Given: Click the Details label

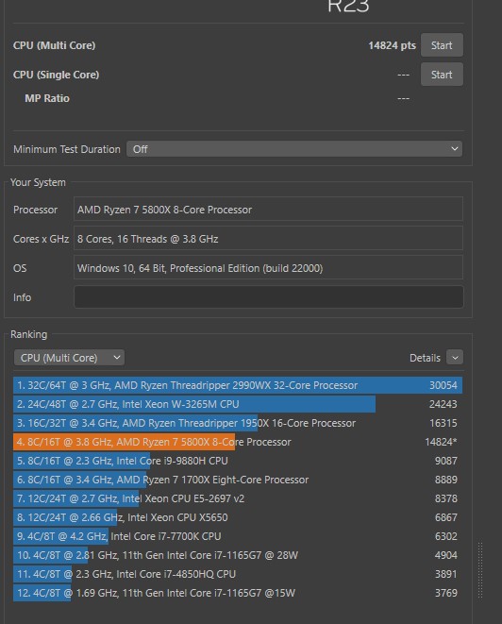Looking at the screenshot, I should [x=425, y=358].
